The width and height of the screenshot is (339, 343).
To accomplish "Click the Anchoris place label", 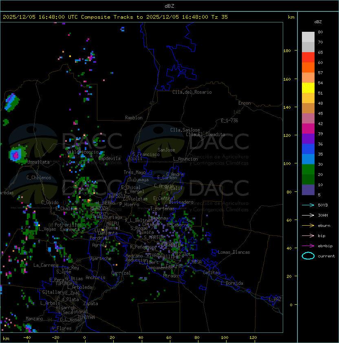I will 95,277.
